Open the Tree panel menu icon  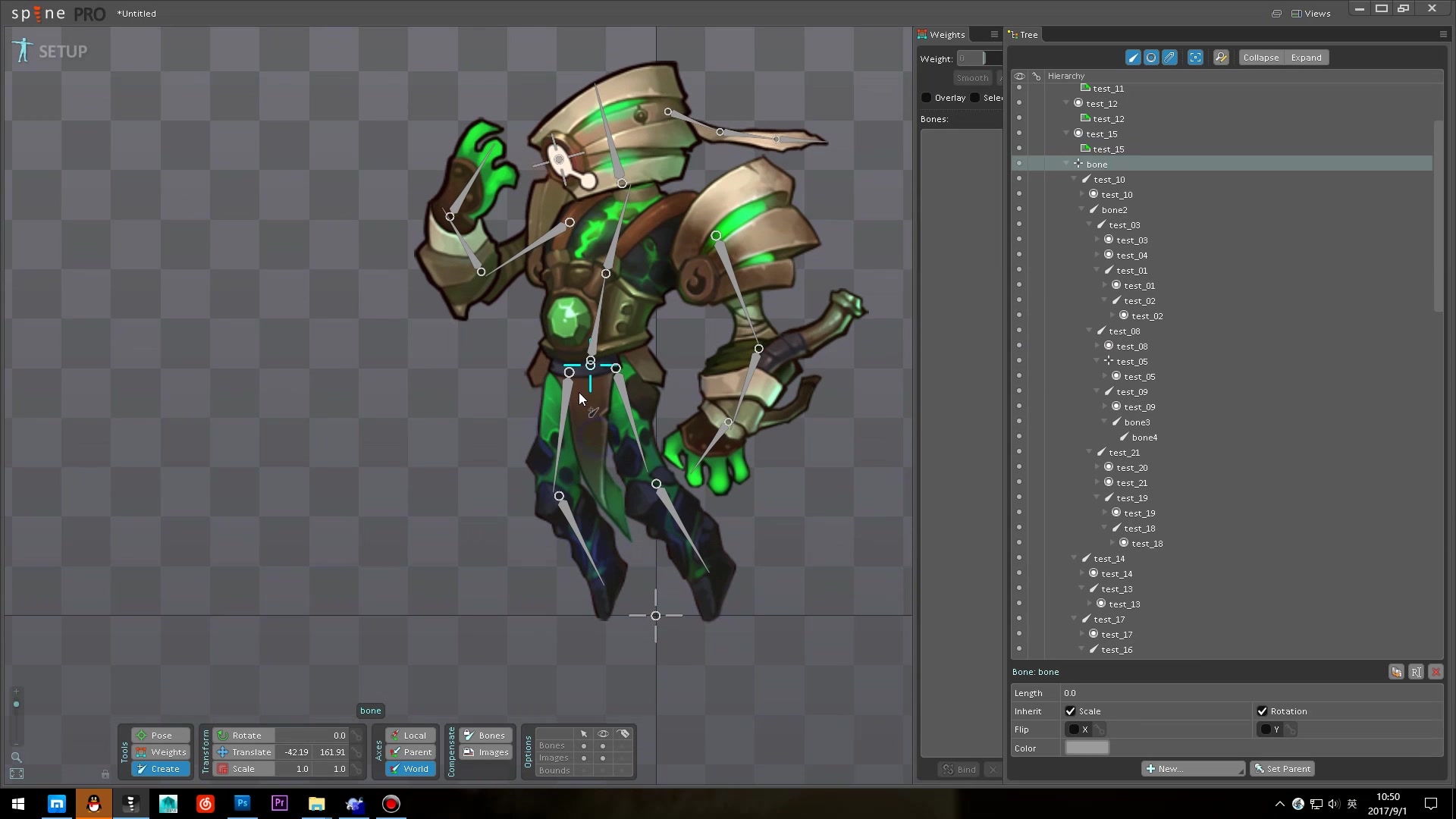(1442, 35)
